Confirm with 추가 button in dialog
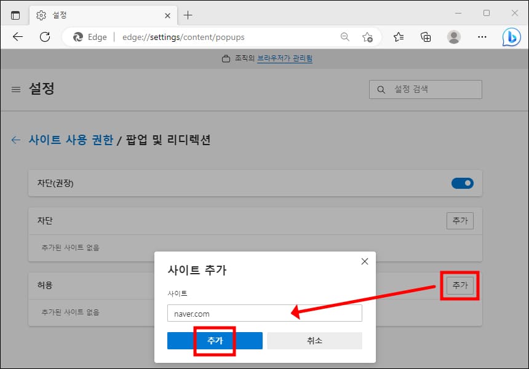The height and width of the screenshot is (369, 529). click(x=214, y=340)
